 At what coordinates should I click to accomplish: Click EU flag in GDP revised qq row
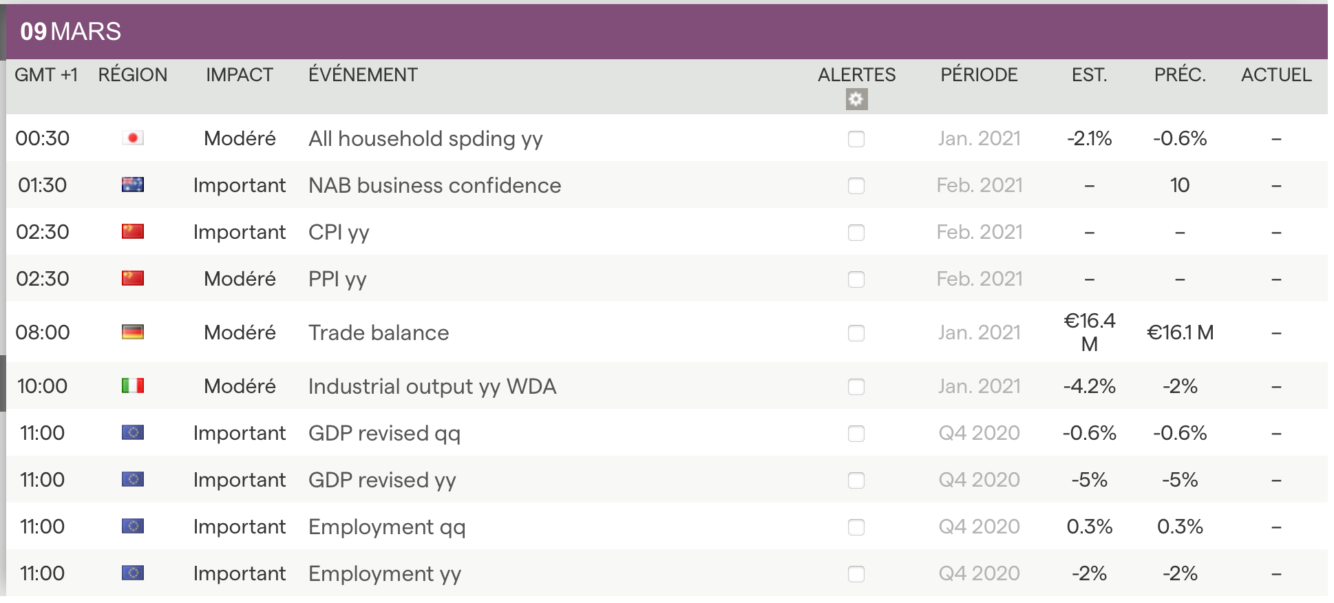(133, 433)
